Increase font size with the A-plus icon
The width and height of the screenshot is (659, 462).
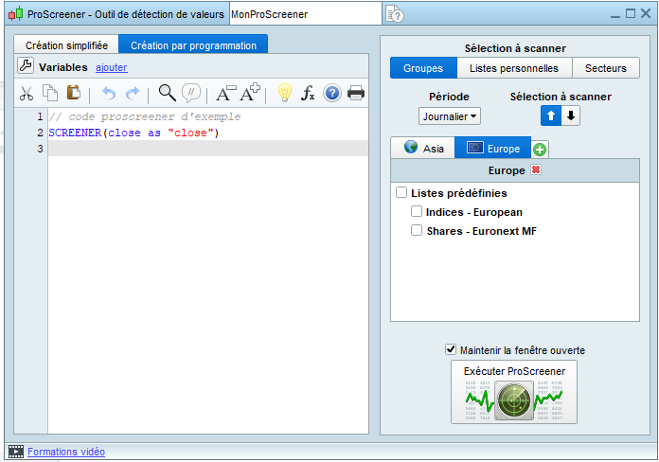click(250, 93)
